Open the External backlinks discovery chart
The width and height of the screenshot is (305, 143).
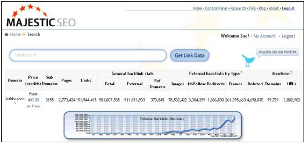coord(153,125)
